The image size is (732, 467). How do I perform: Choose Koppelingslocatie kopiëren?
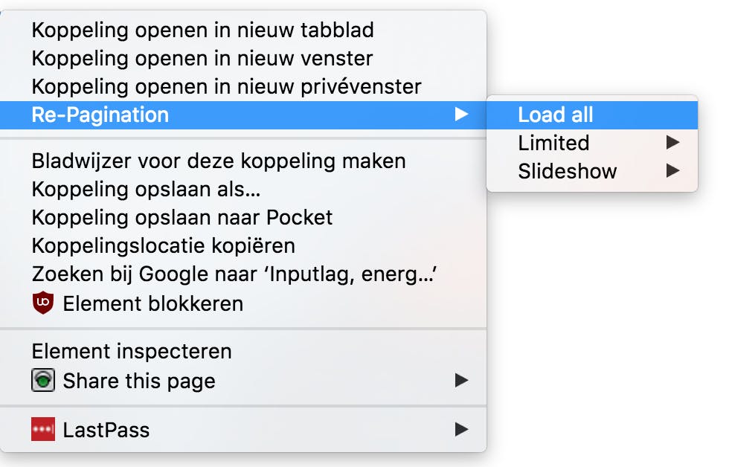tap(164, 245)
